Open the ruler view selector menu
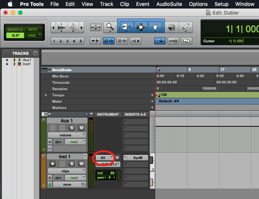The image size is (259, 199). pyautogui.click(x=46, y=70)
